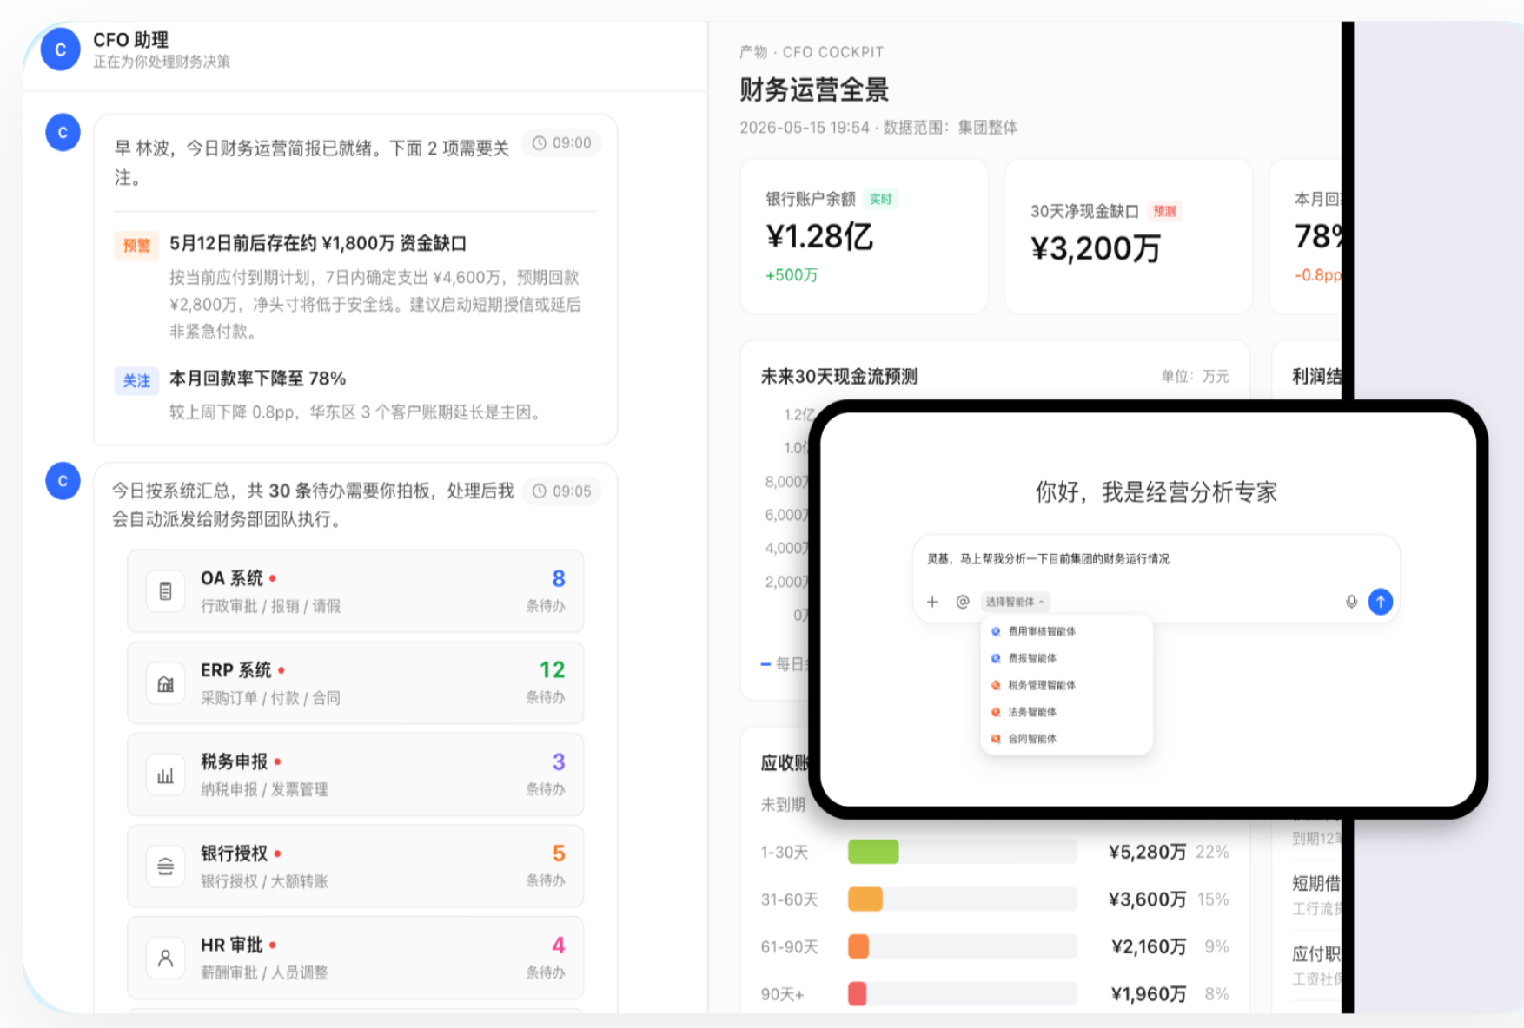Click the icon beside 法务智能体
This screenshot has height=1028, width=1524.
point(996,713)
